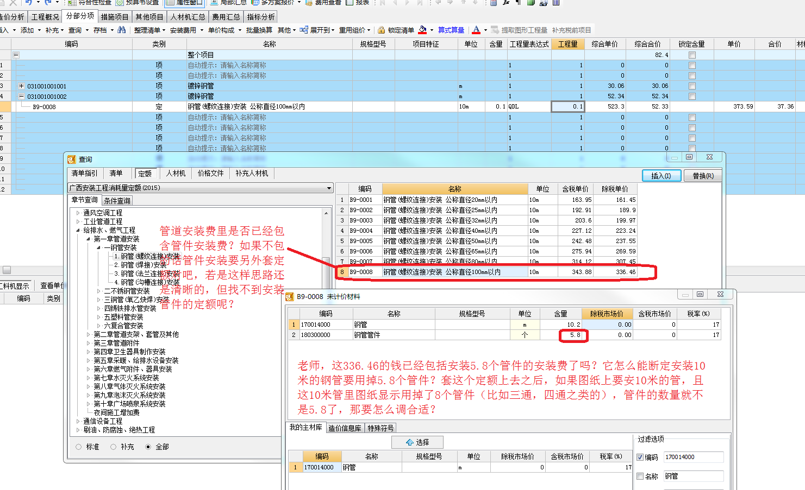Select the 全部 radio button
The image size is (805, 490).
click(148, 447)
